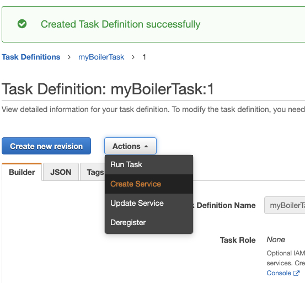Viewport: 305px width, 283px height.
Task: Click the Create new revision button
Action: (x=46, y=146)
